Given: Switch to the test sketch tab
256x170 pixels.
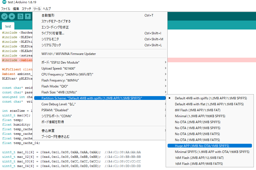Looking at the screenshot, I should pos(8,27).
